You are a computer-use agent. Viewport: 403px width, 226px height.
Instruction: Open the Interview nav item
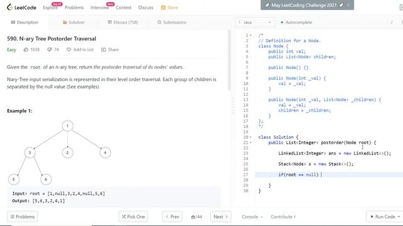[x=99, y=8]
